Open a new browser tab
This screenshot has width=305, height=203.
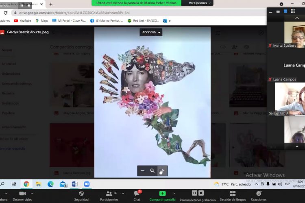[x=51, y=4]
